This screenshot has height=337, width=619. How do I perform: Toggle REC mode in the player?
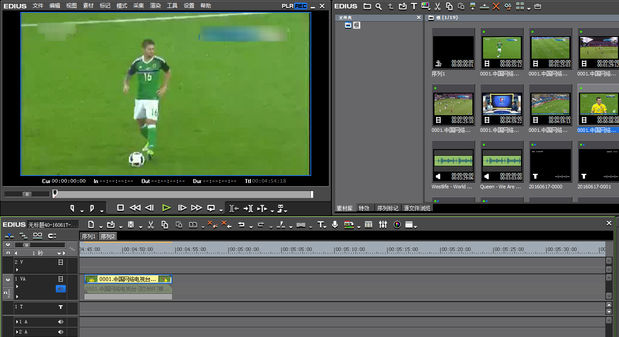pos(300,6)
